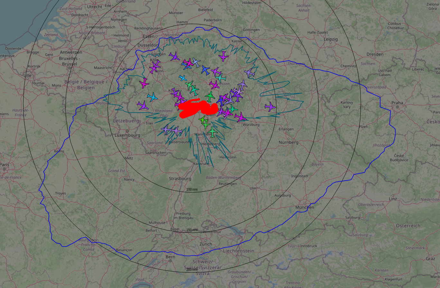Click the 200 nmi range ring label
The width and height of the screenshot is (440, 288).
192,269
